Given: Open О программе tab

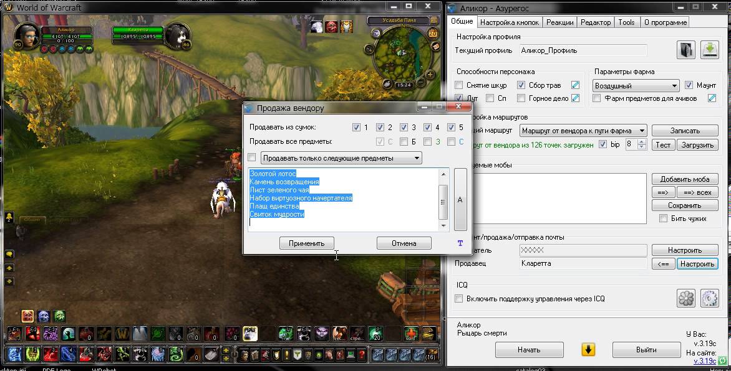Looking at the screenshot, I should (x=666, y=22).
